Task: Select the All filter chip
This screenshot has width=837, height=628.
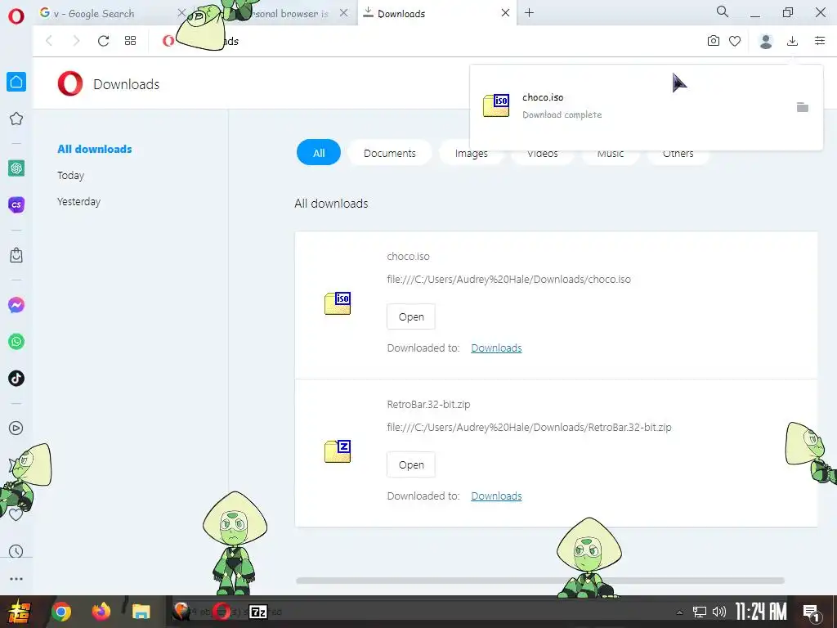Action: click(x=319, y=153)
